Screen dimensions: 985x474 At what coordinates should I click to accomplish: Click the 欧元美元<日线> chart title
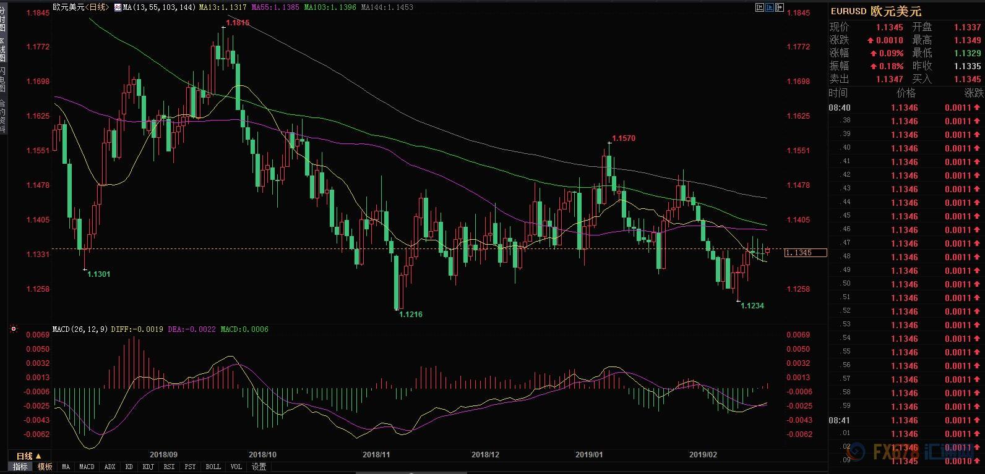[81, 7]
